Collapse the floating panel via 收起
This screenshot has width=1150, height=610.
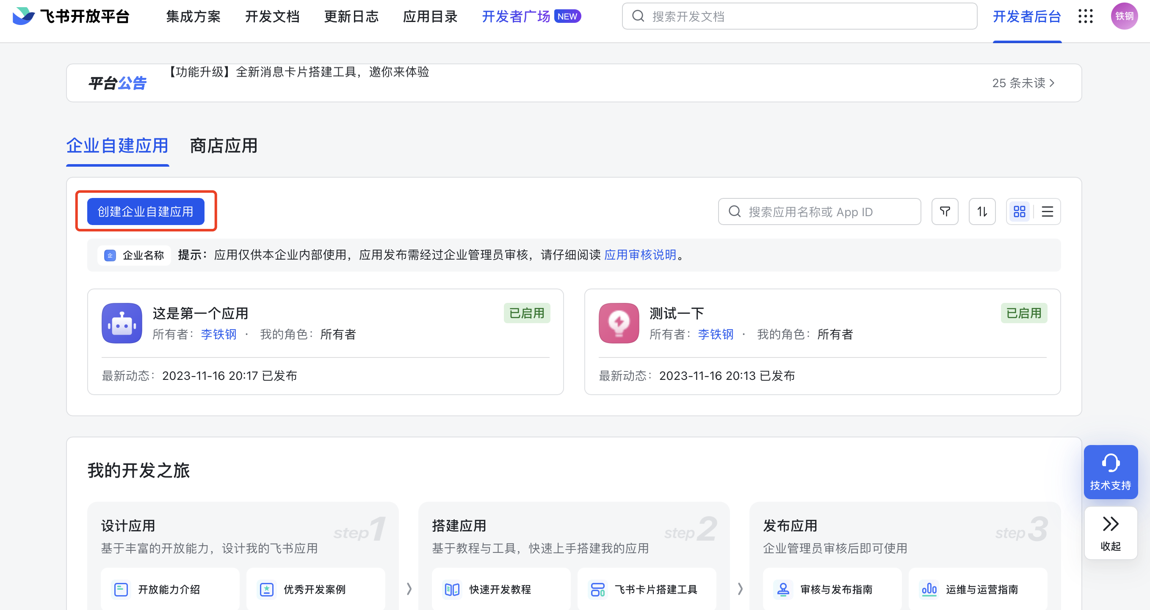1110,533
